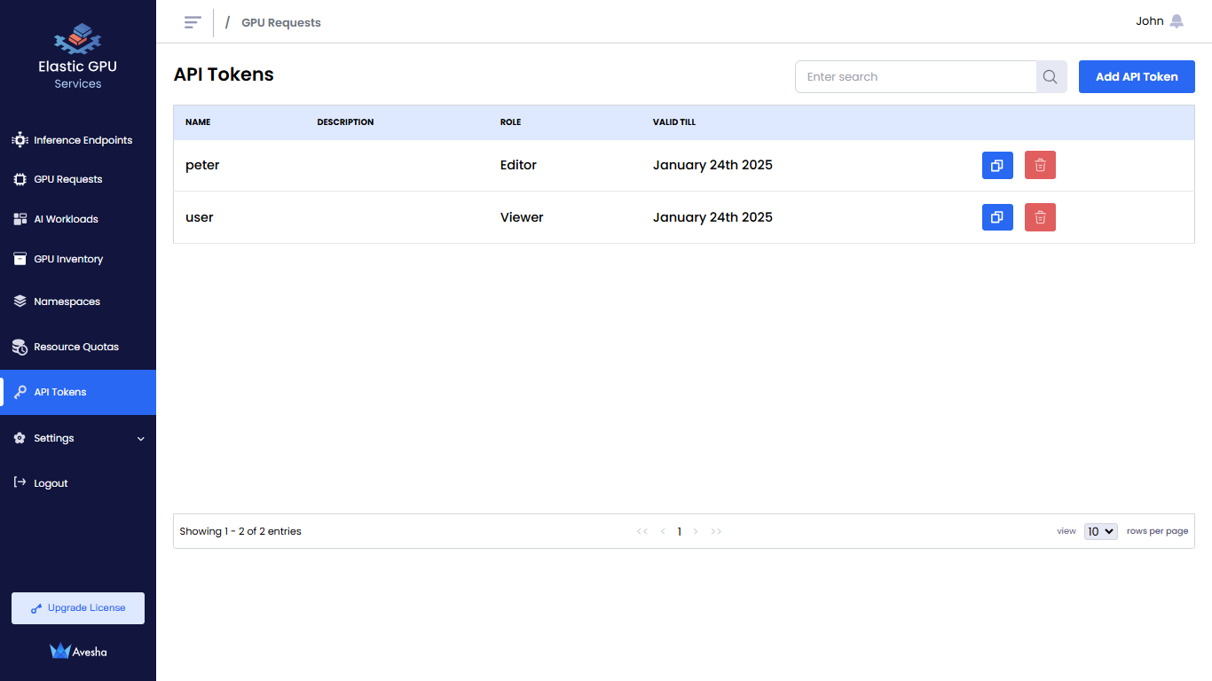The height and width of the screenshot is (681, 1212).
Task: Click the AI Workloads sidebar icon
Action: pos(20,219)
